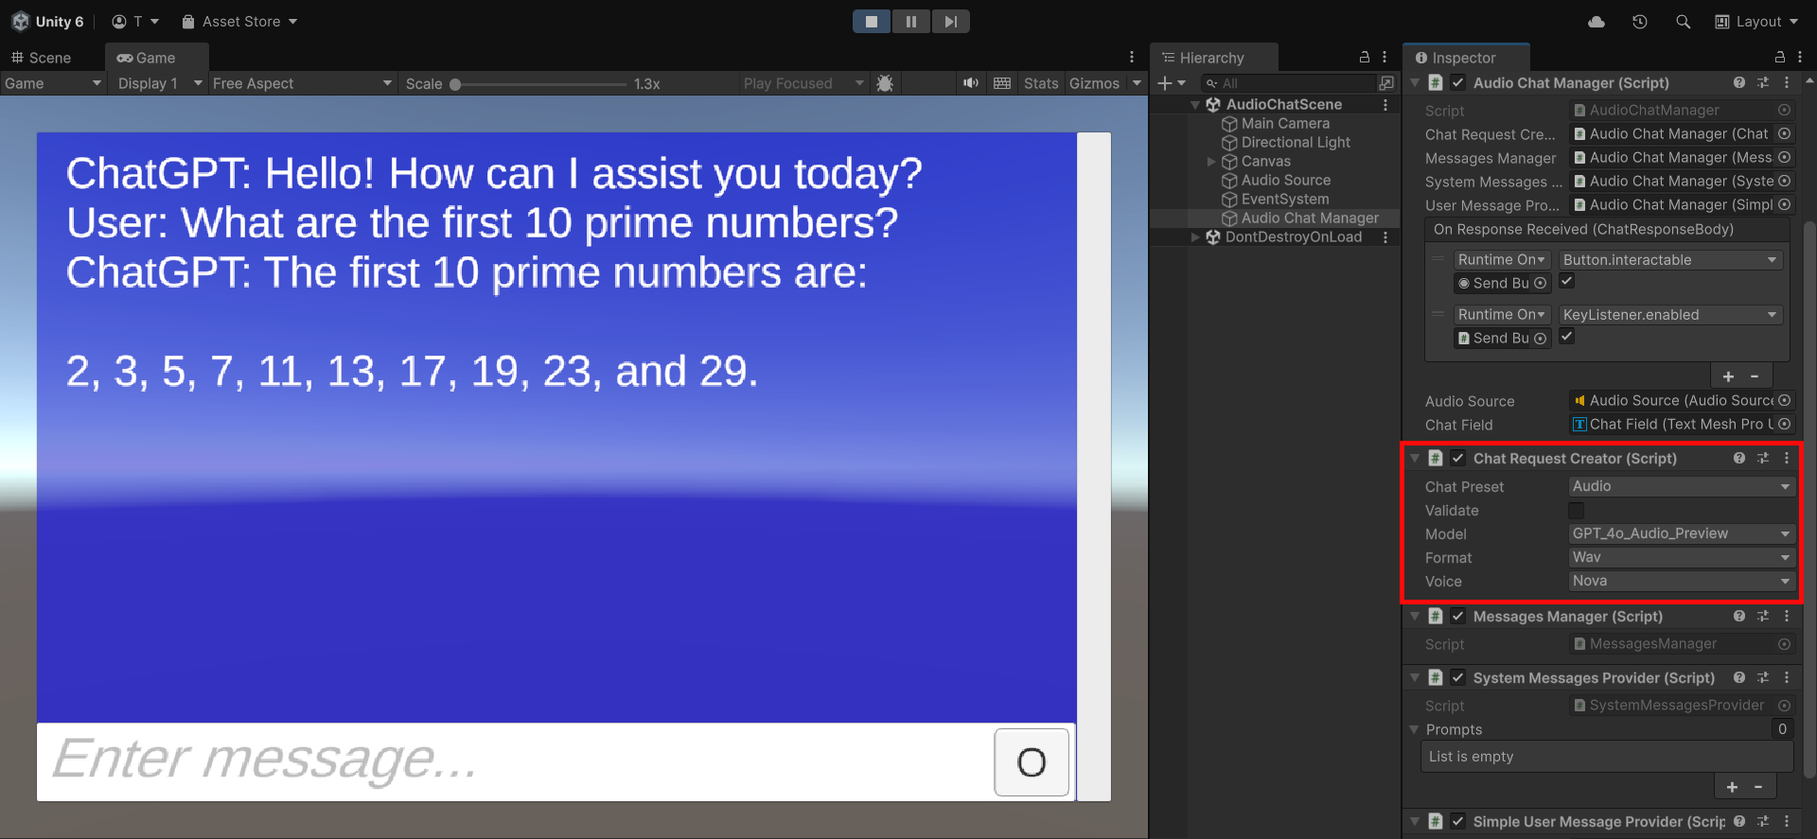1817x839 pixels.
Task: Lock the Inspector panel
Action: point(1780,58)
